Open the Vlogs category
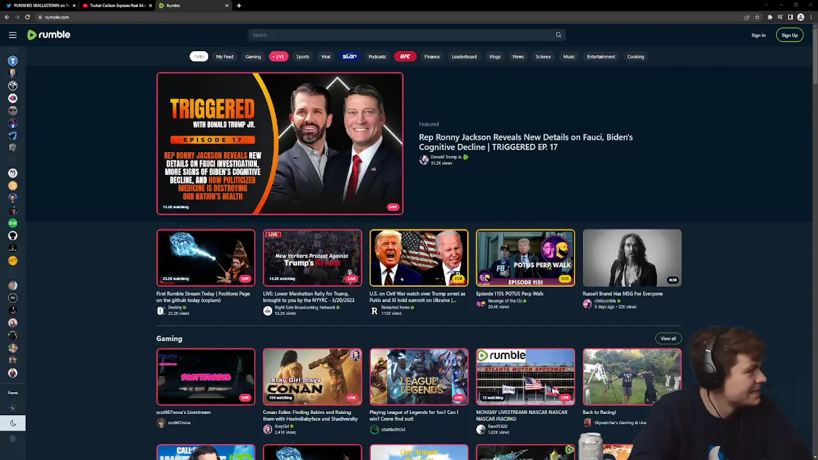The height and width of the screenshot is (460, 818). [x=495, y=57]
